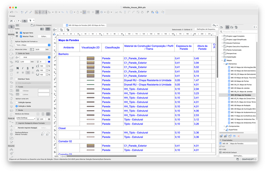
Task: Click the Redo arrow in the toolbar
Action: coord(16,12)
